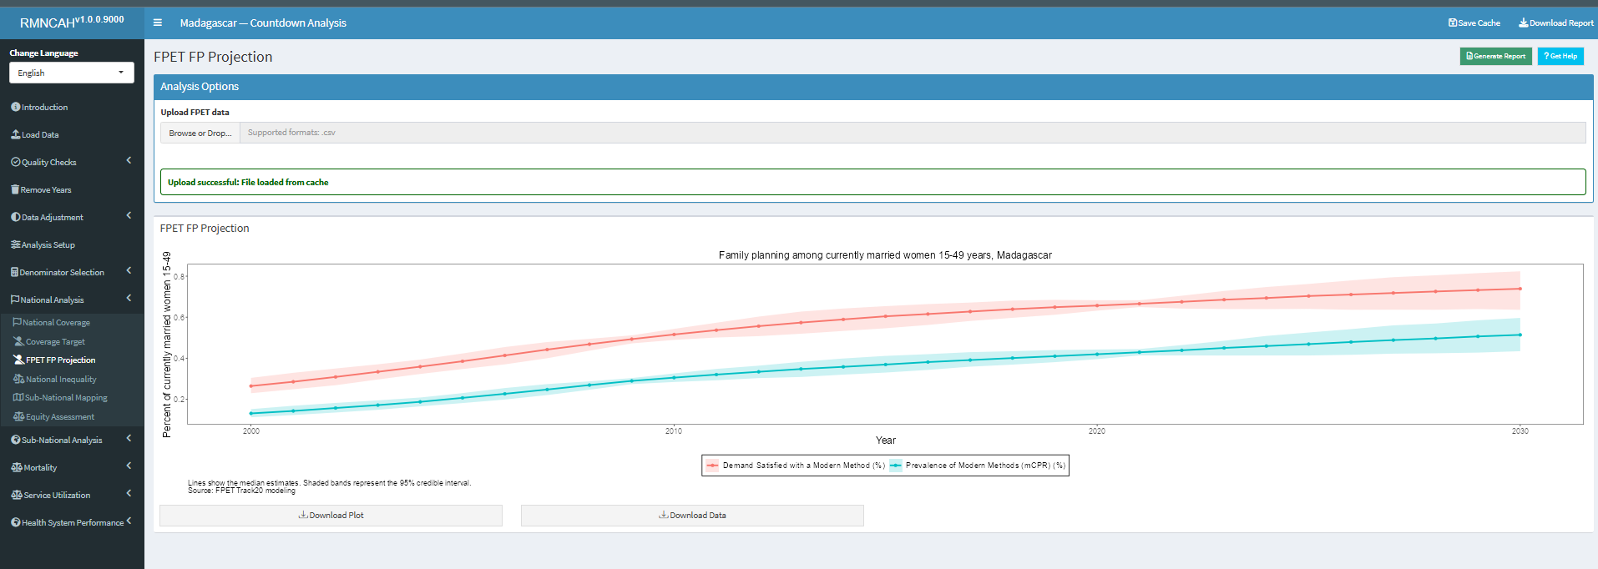
Task: Click the Download Plot button
Action: (x=331, y=516)
